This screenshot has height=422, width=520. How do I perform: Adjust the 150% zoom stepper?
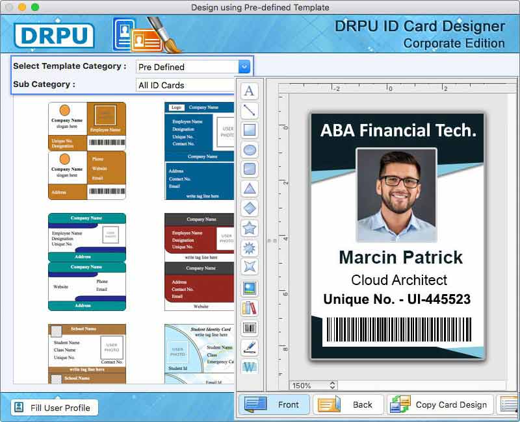(x=332, y=385)
